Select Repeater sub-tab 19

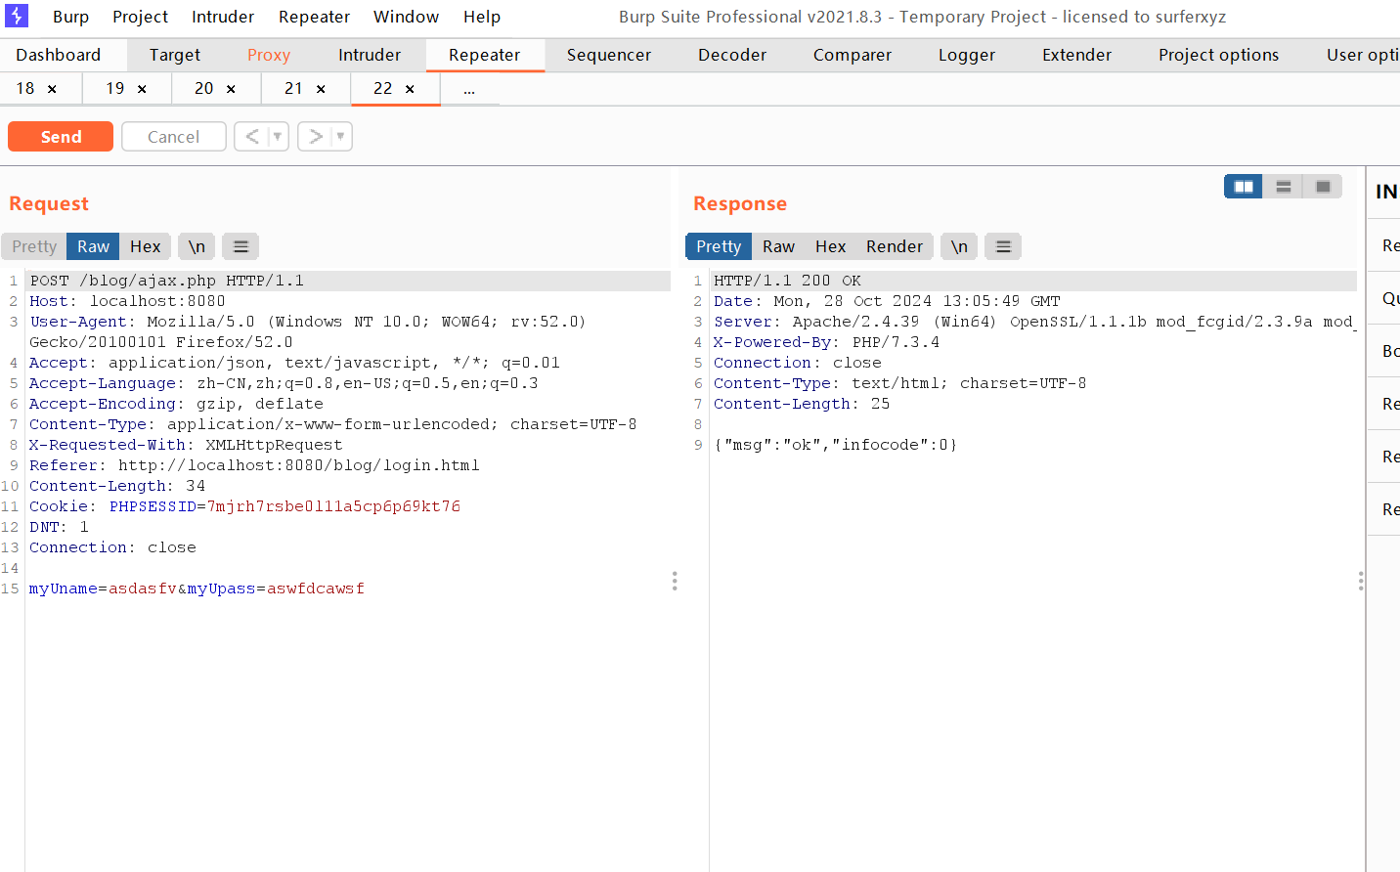tap(115, 89)
